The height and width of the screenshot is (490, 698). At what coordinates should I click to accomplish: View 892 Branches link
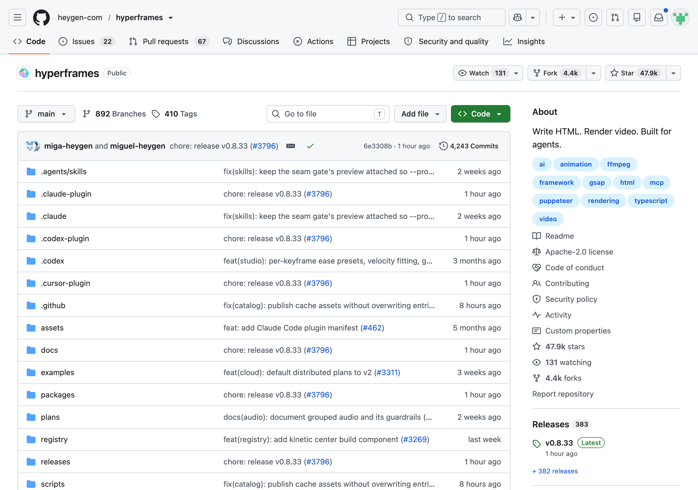[x=114, y=114]
